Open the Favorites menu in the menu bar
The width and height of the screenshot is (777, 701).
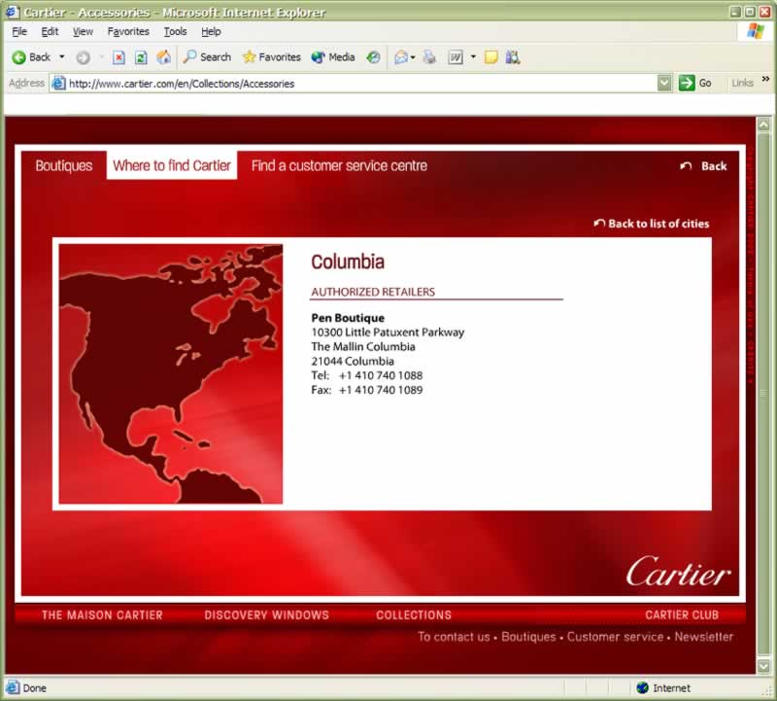(128, 31)
